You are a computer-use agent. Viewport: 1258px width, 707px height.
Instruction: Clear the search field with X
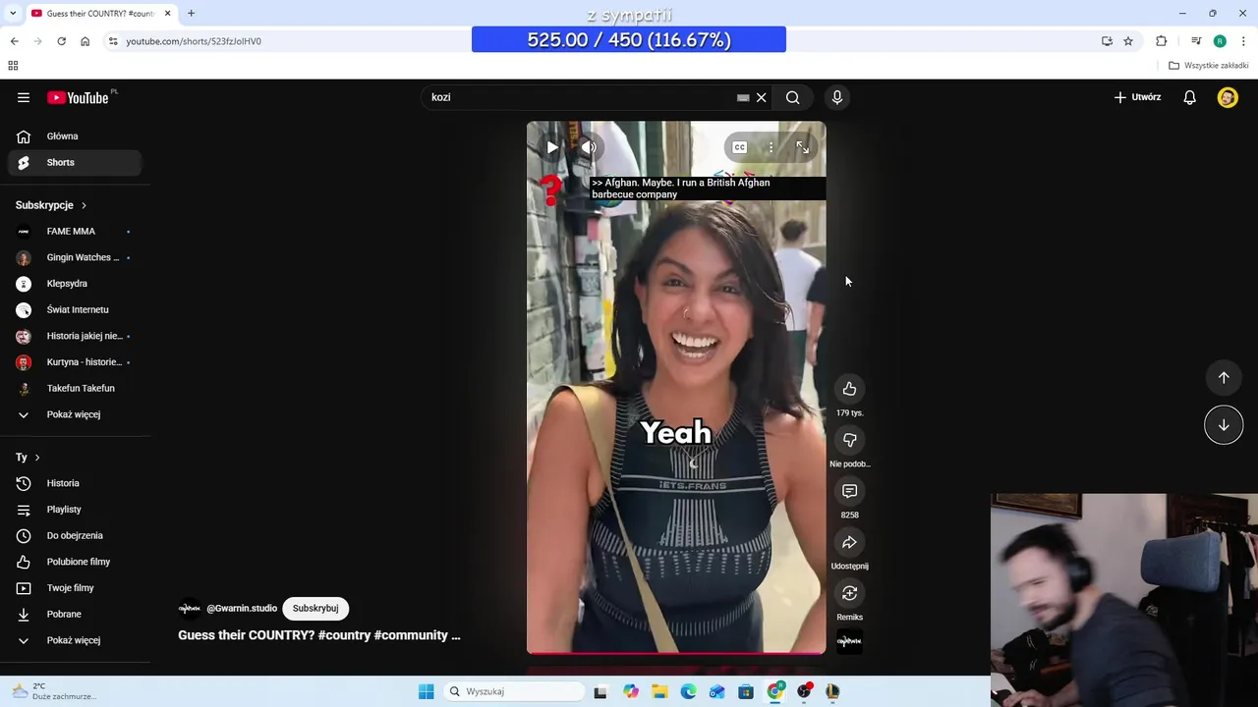point(761,97)
